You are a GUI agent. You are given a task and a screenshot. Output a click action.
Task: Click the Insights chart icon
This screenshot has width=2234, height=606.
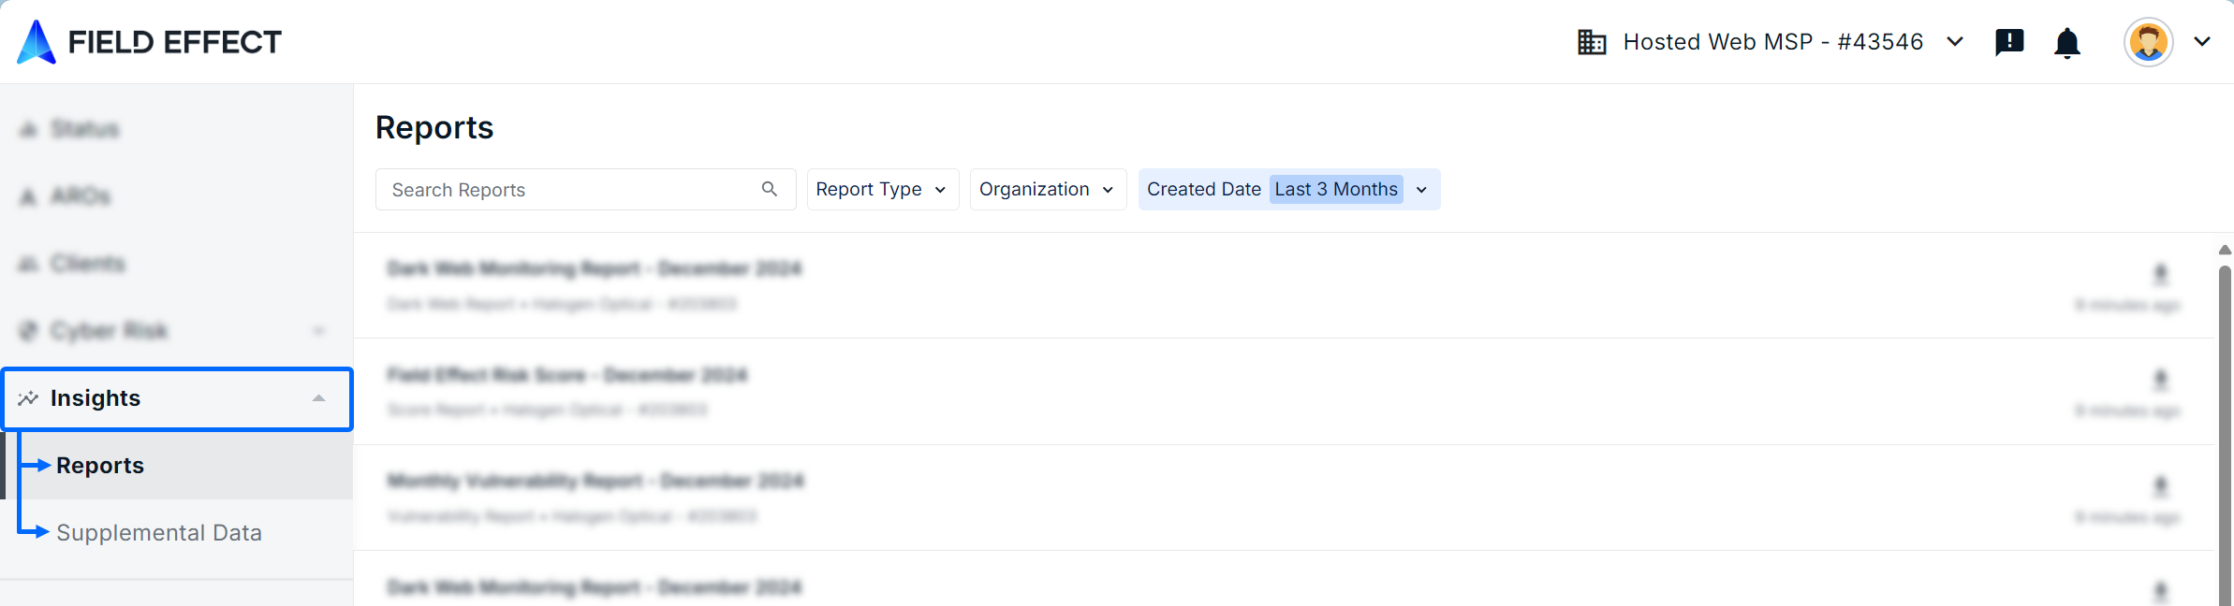[x=28, y=398]
